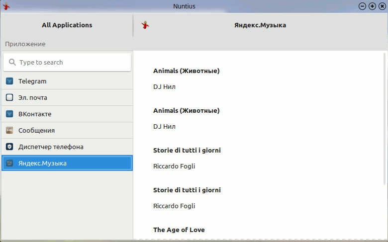Click the ВКонтакте app icon
388x242 pixels.
9,114
